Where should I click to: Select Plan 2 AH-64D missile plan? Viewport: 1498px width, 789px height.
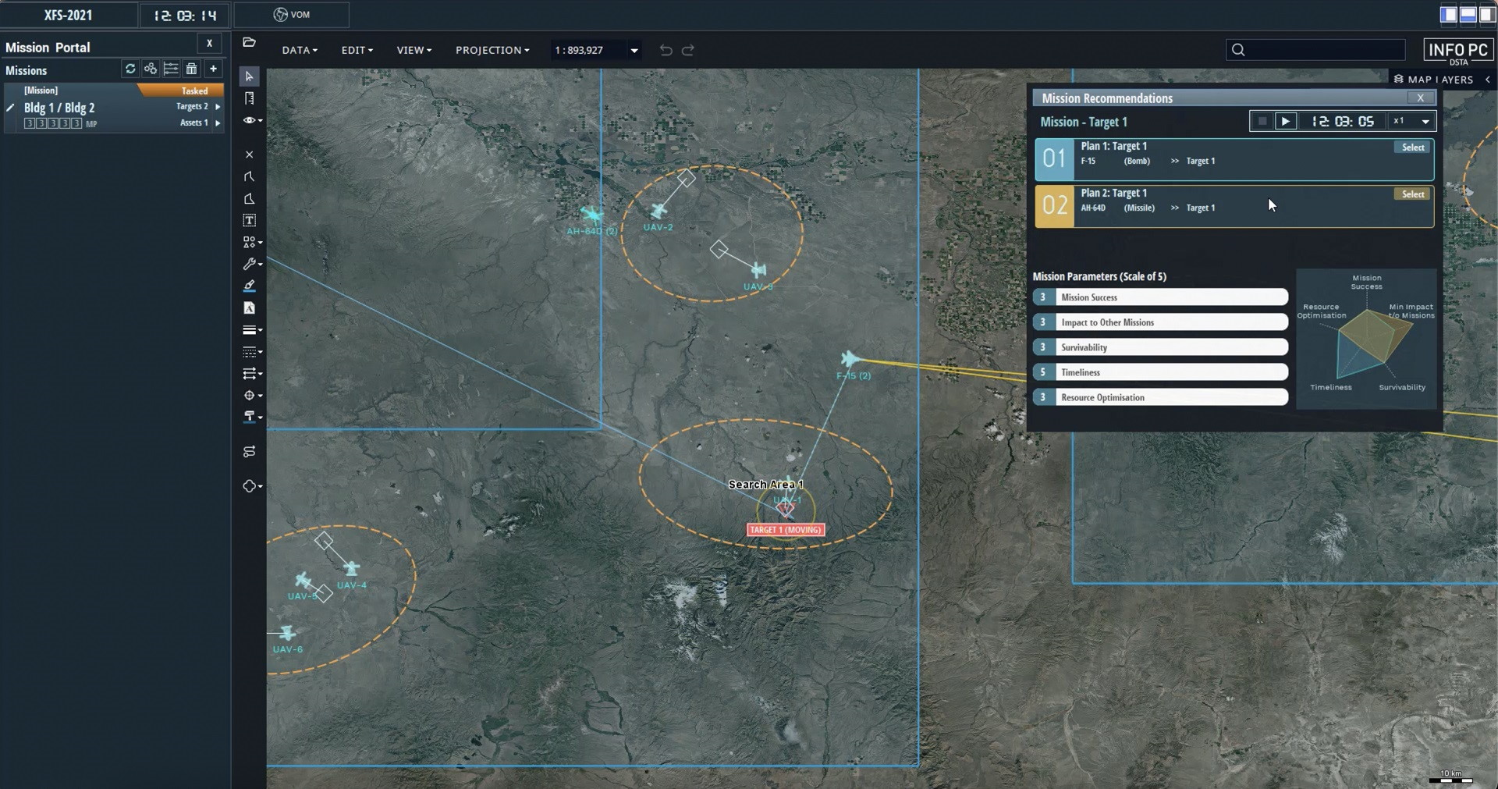point(1412,194)
